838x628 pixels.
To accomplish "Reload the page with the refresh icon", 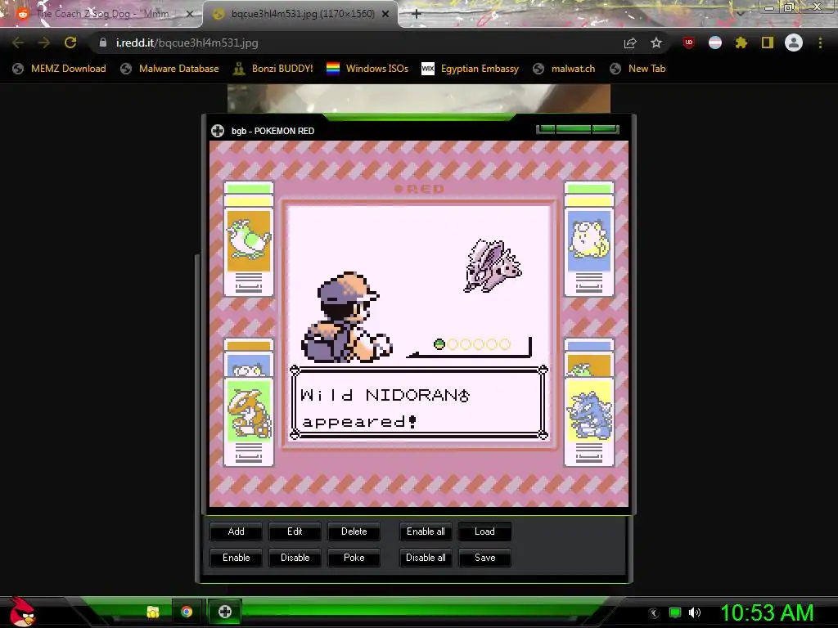I will point(70,43).
